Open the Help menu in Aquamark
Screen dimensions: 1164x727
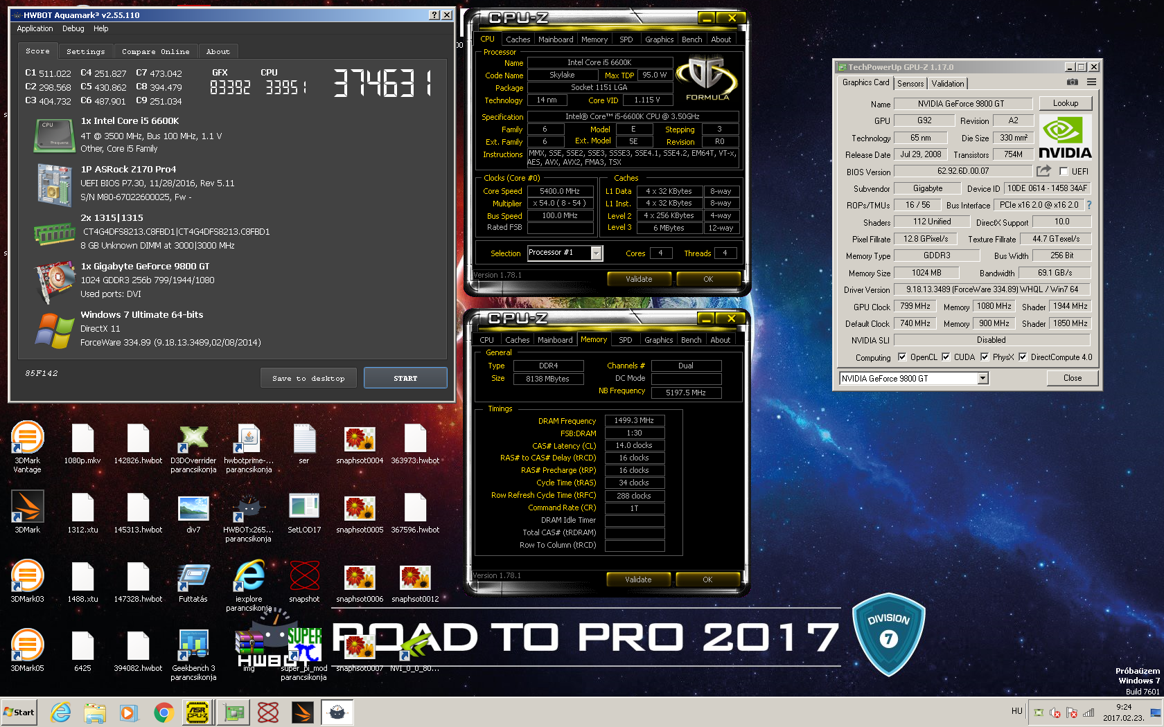[101, 28]
